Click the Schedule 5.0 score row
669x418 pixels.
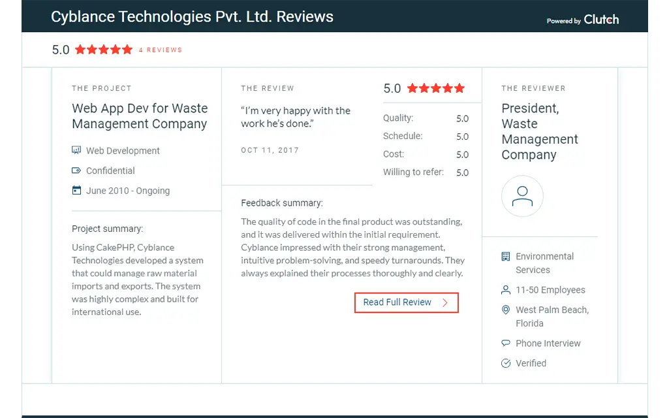(426, 137)
